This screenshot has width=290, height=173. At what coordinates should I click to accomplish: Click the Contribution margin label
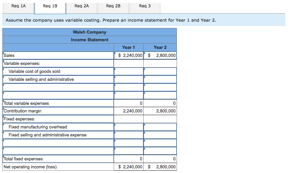(23, 111)
